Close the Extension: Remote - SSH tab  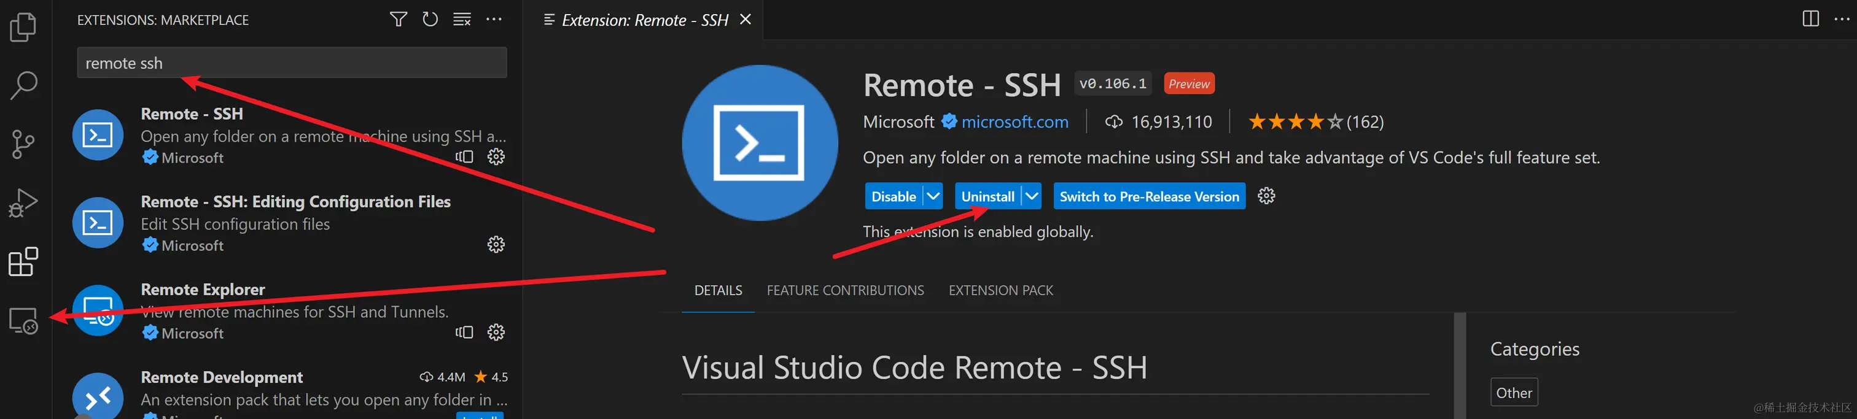click(746, 20)
